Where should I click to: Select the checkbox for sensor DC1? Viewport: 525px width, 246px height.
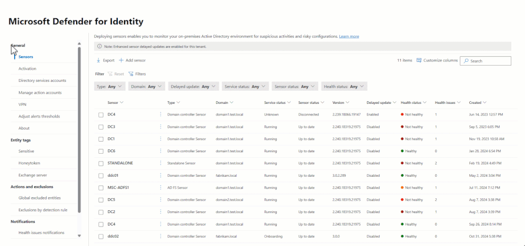pyautogui.click(x=101, y=139)
